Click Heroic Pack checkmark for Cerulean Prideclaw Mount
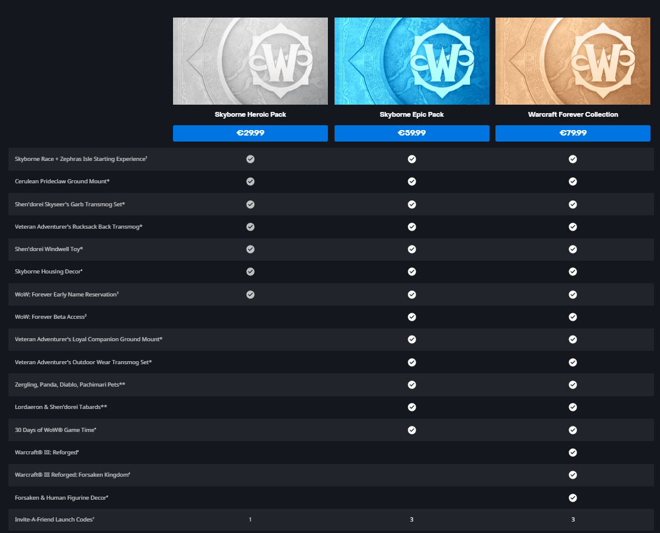Screen dimensions: 660x533 [250, 181]
